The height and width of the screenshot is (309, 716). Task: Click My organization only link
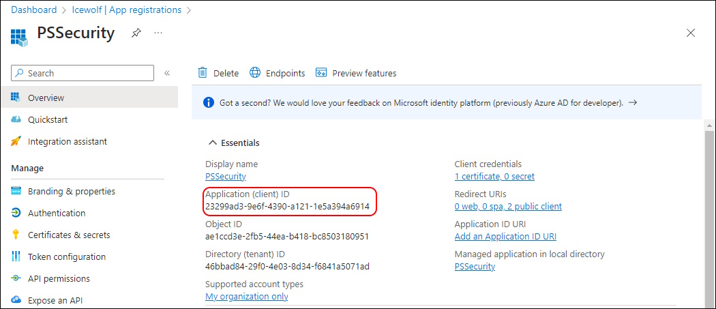[x=247, y=297]
